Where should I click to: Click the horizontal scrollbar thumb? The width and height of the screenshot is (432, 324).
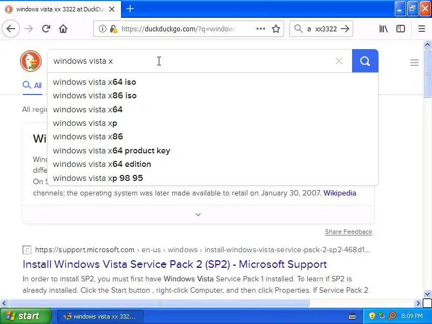pos(159,303)
